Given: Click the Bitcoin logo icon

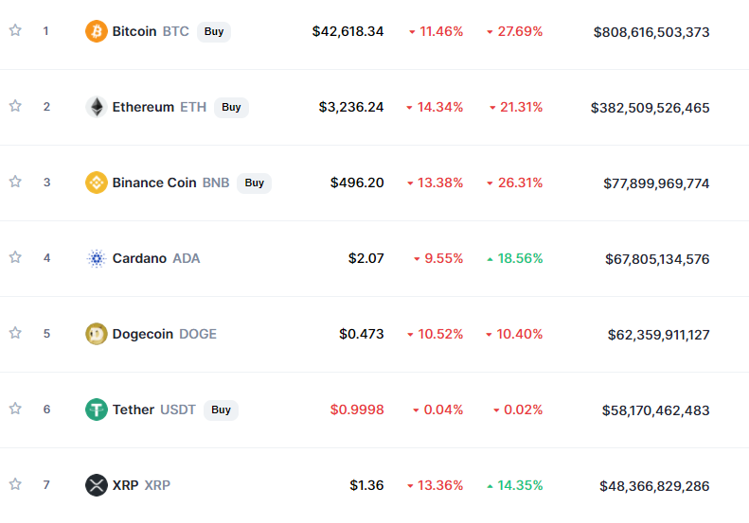Looking at the screenshot, I should point(97,31).
